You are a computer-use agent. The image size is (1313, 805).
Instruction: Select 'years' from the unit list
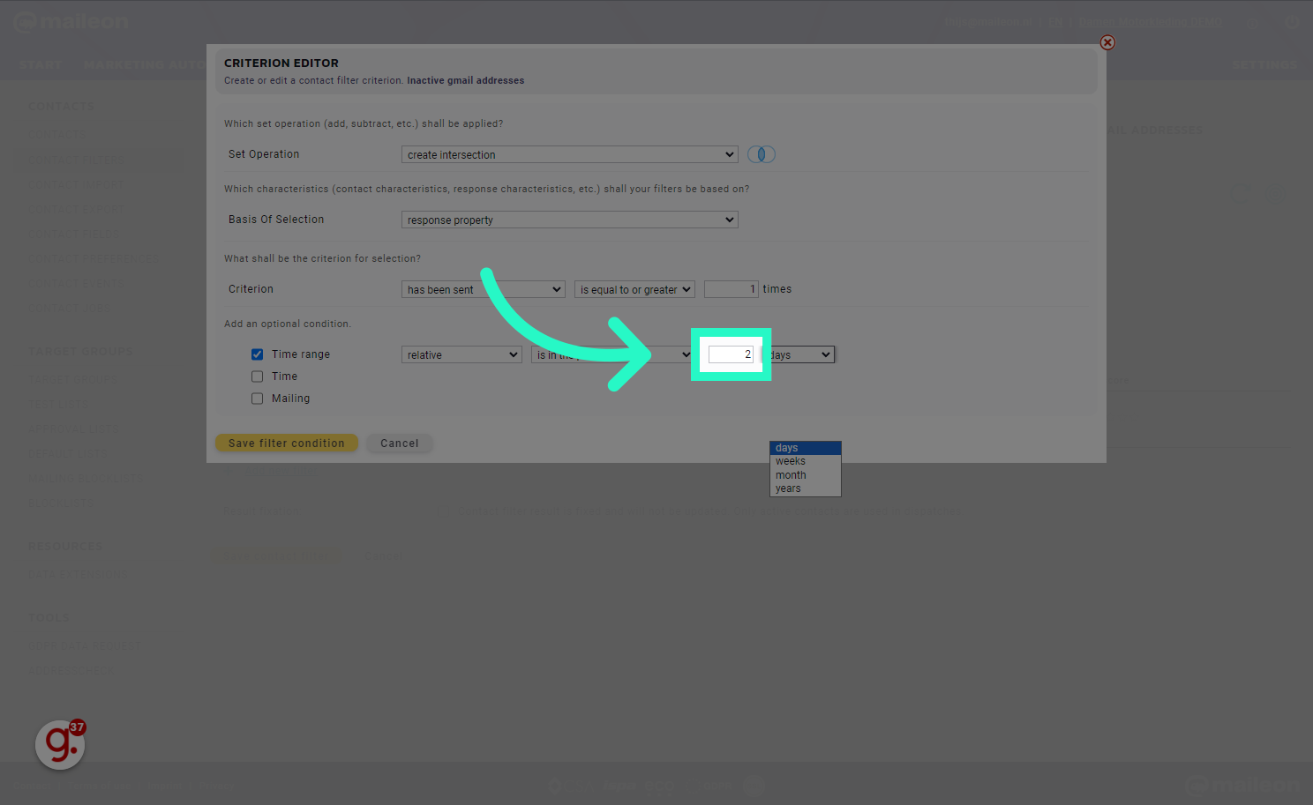(x=805, y=488)
